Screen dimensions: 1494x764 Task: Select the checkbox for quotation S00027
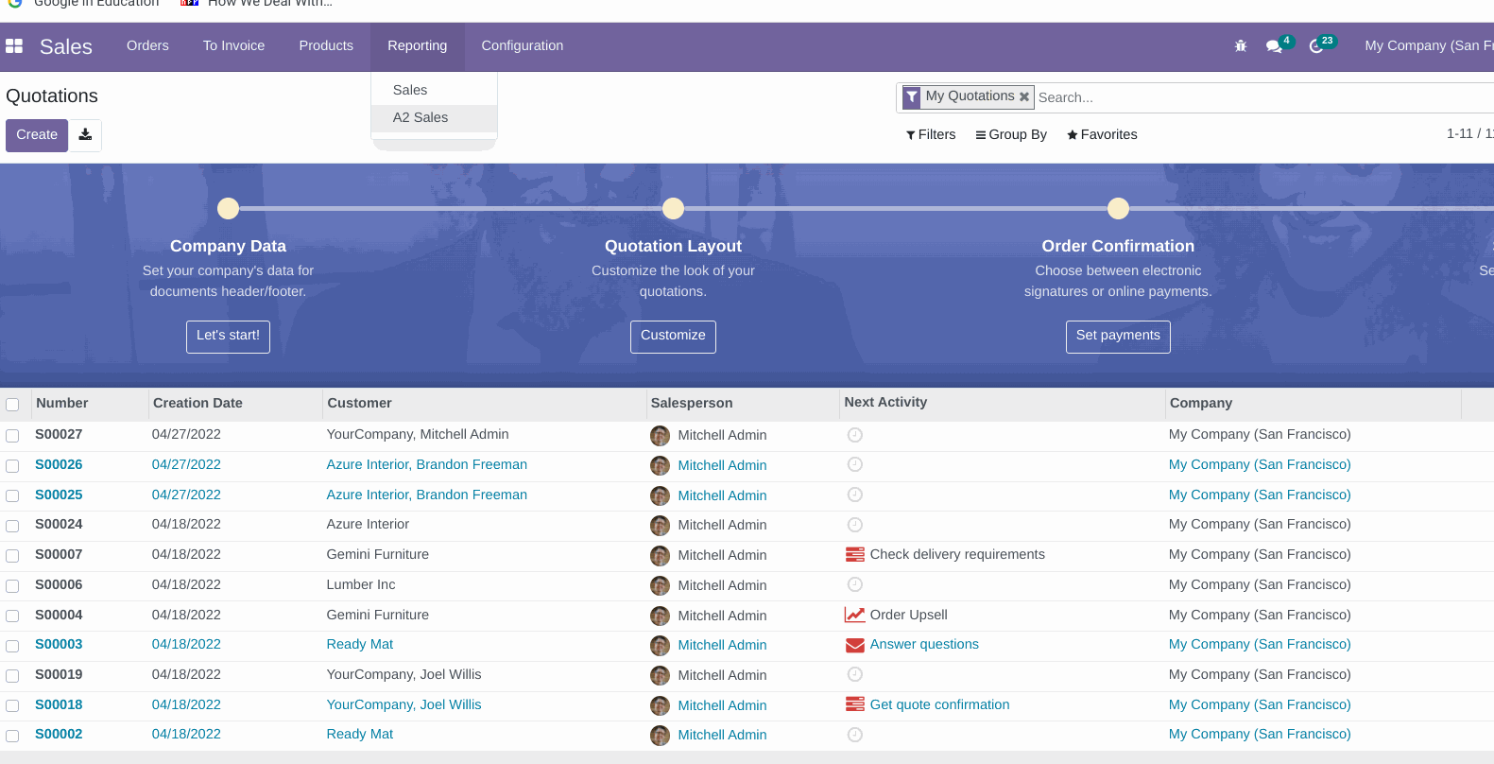tap(12, 436)
